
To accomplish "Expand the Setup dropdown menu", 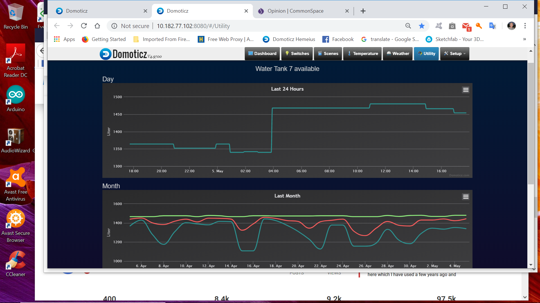I will pyautogui.click(x=454, y=54).
